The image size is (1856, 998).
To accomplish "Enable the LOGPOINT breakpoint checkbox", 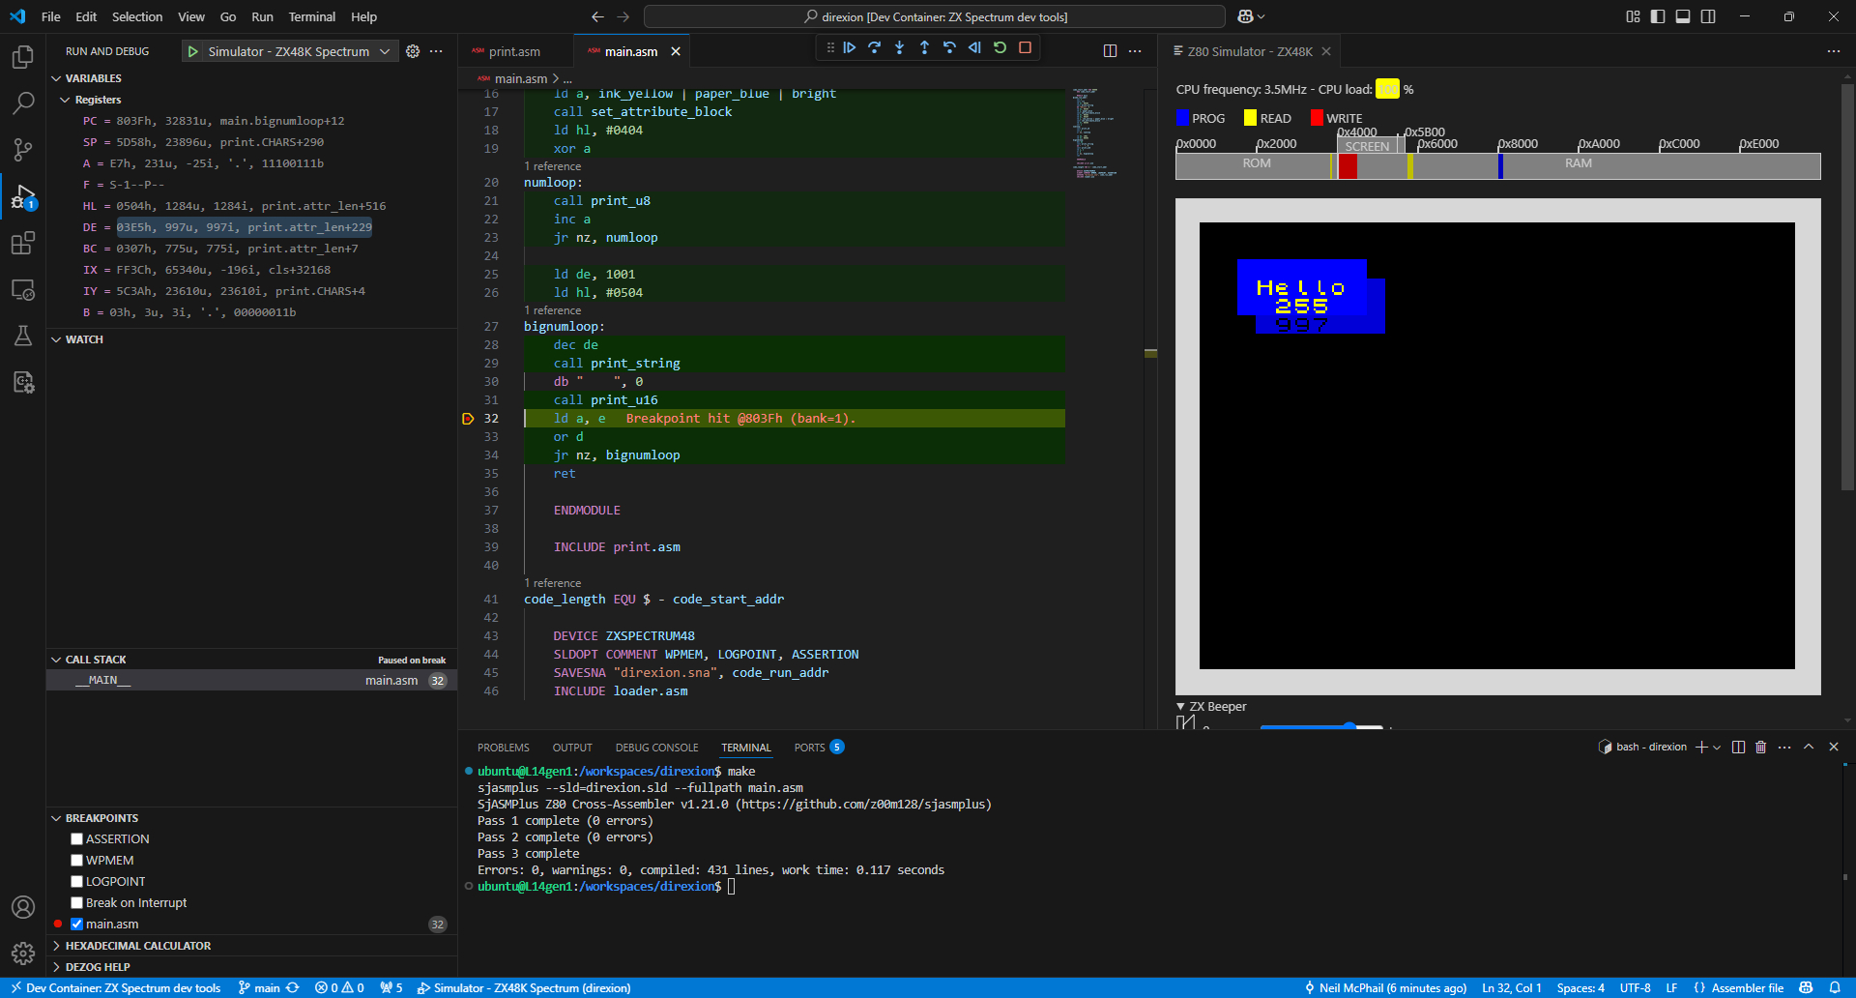I will coord(76,882).
